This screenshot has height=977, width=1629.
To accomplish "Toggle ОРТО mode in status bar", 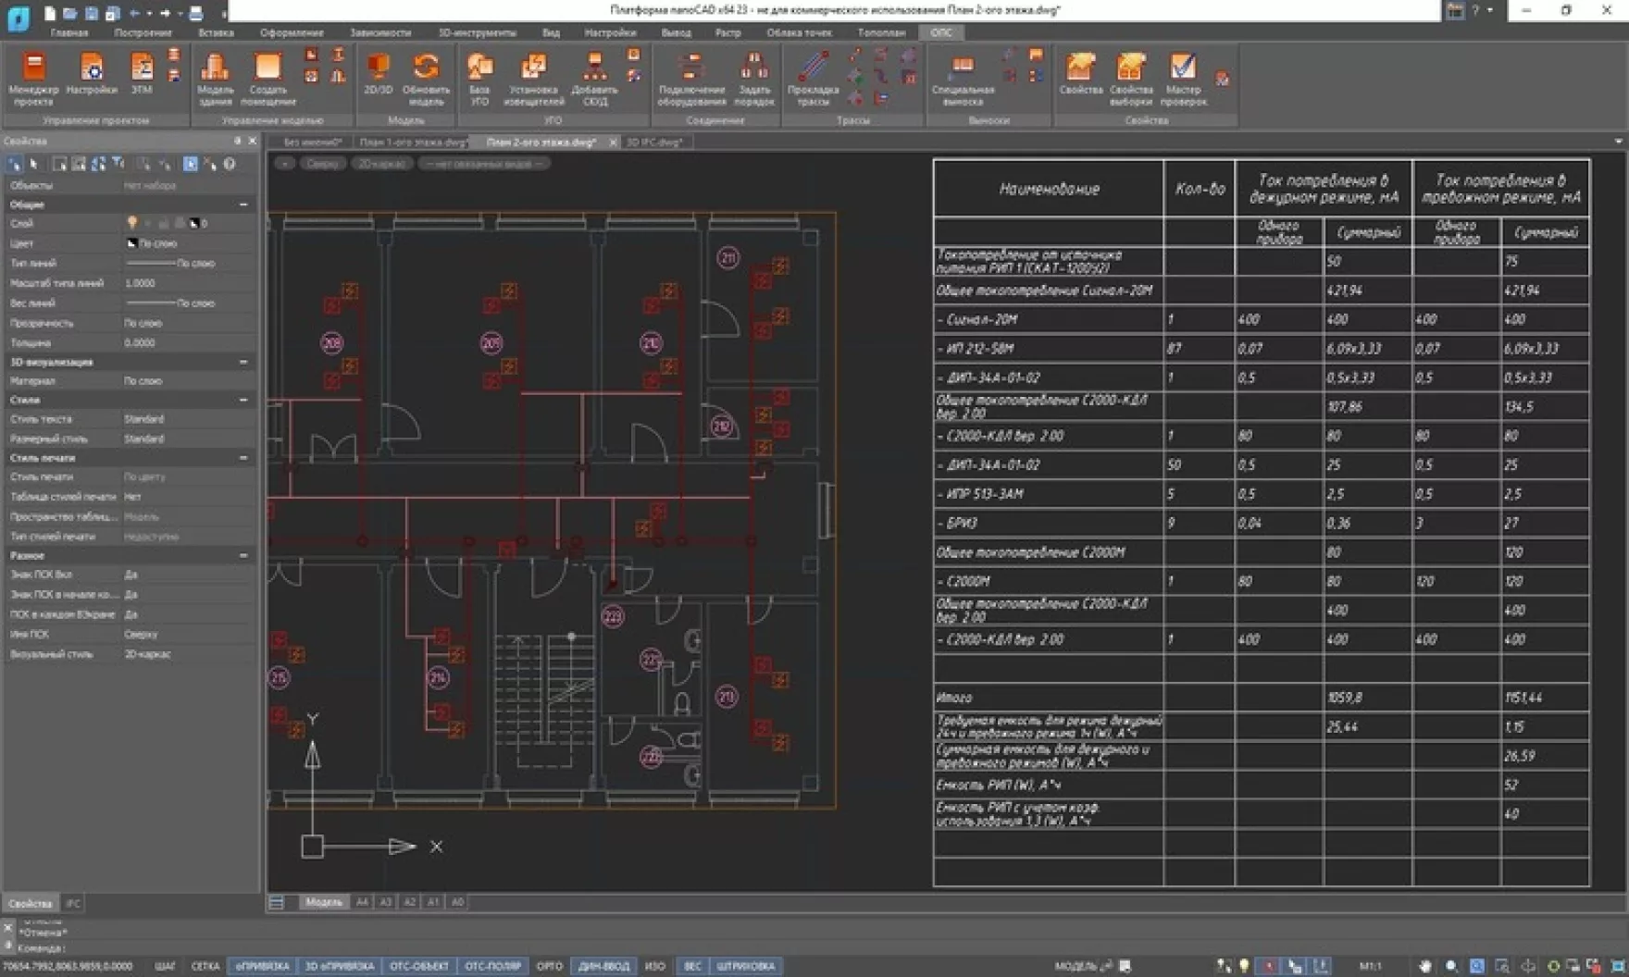I will click(x=550, y=965).
